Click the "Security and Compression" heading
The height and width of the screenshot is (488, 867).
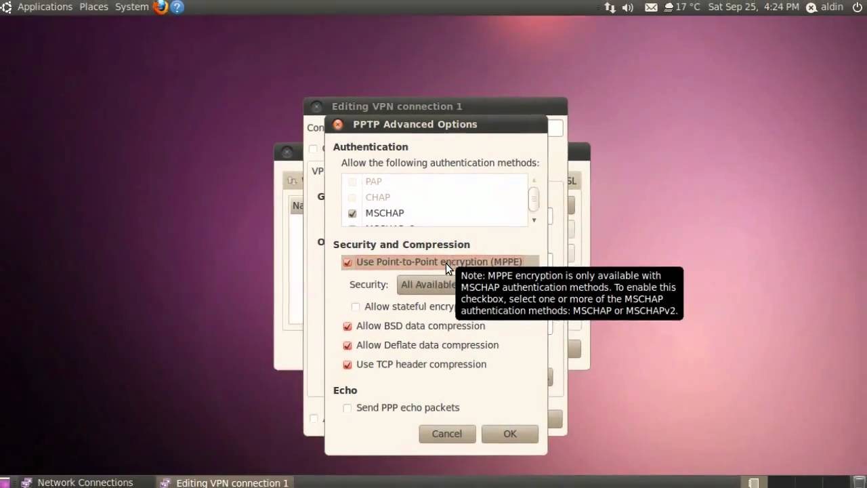pos(401,245)
